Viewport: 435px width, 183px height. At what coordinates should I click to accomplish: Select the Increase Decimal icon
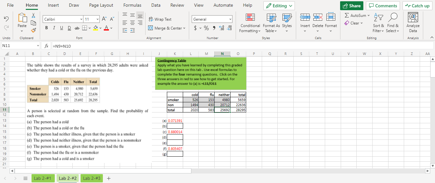coord(221,28)
